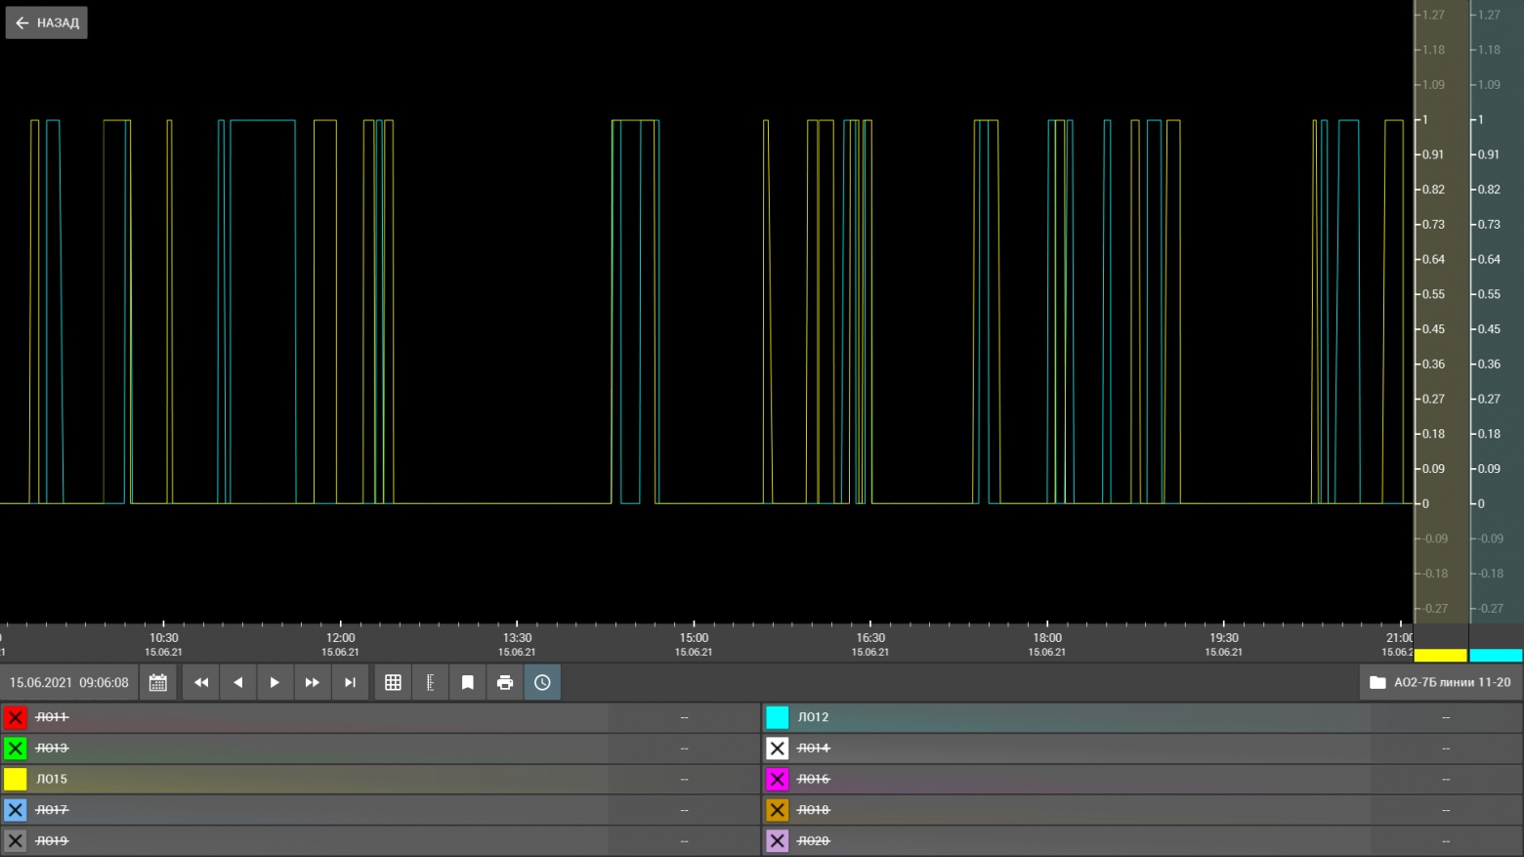
Task: Open the table grid view icon
Action: [393, 682]
